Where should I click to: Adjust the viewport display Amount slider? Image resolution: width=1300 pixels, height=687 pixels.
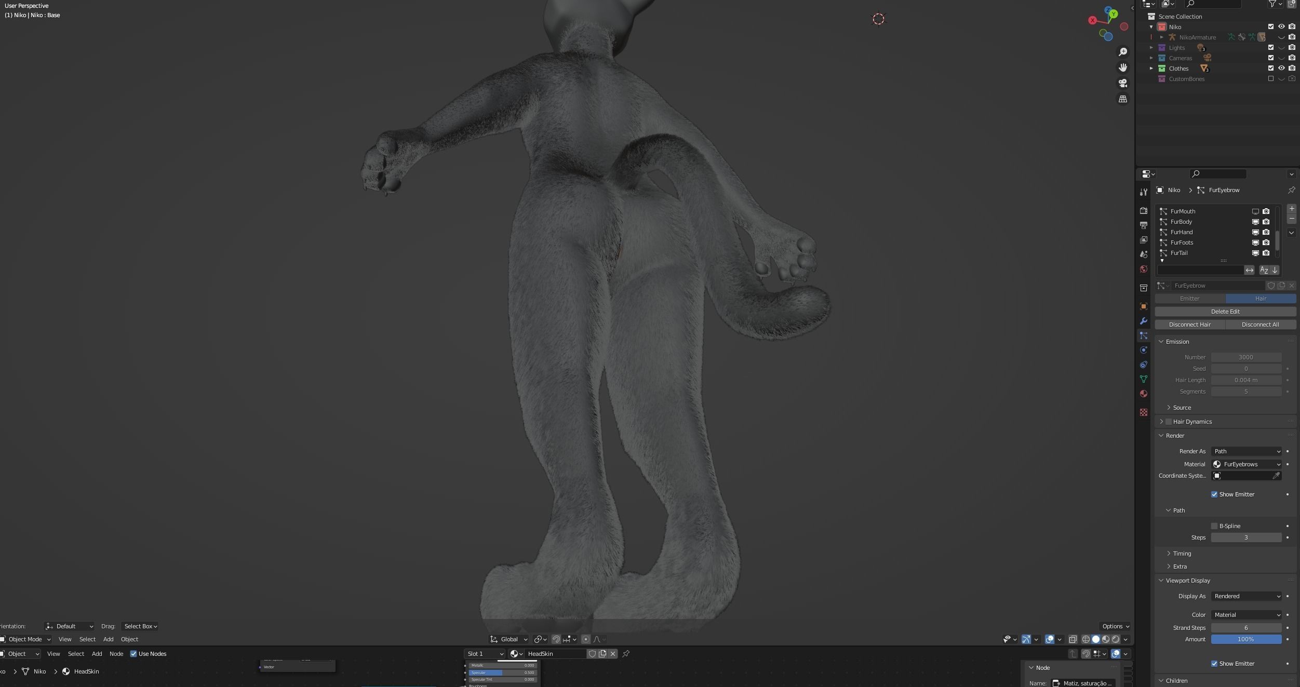(x=1246, y=639)
